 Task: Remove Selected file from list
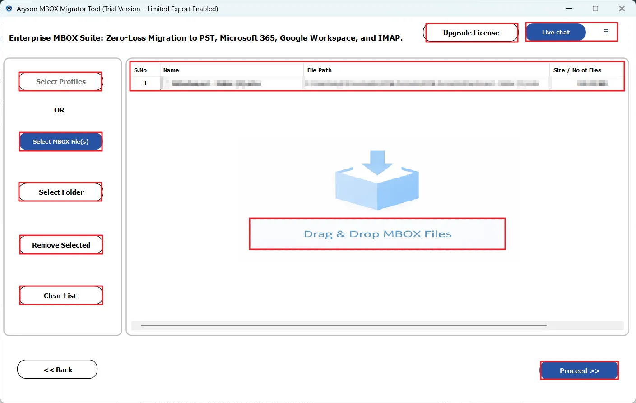(x=61, y=245)
